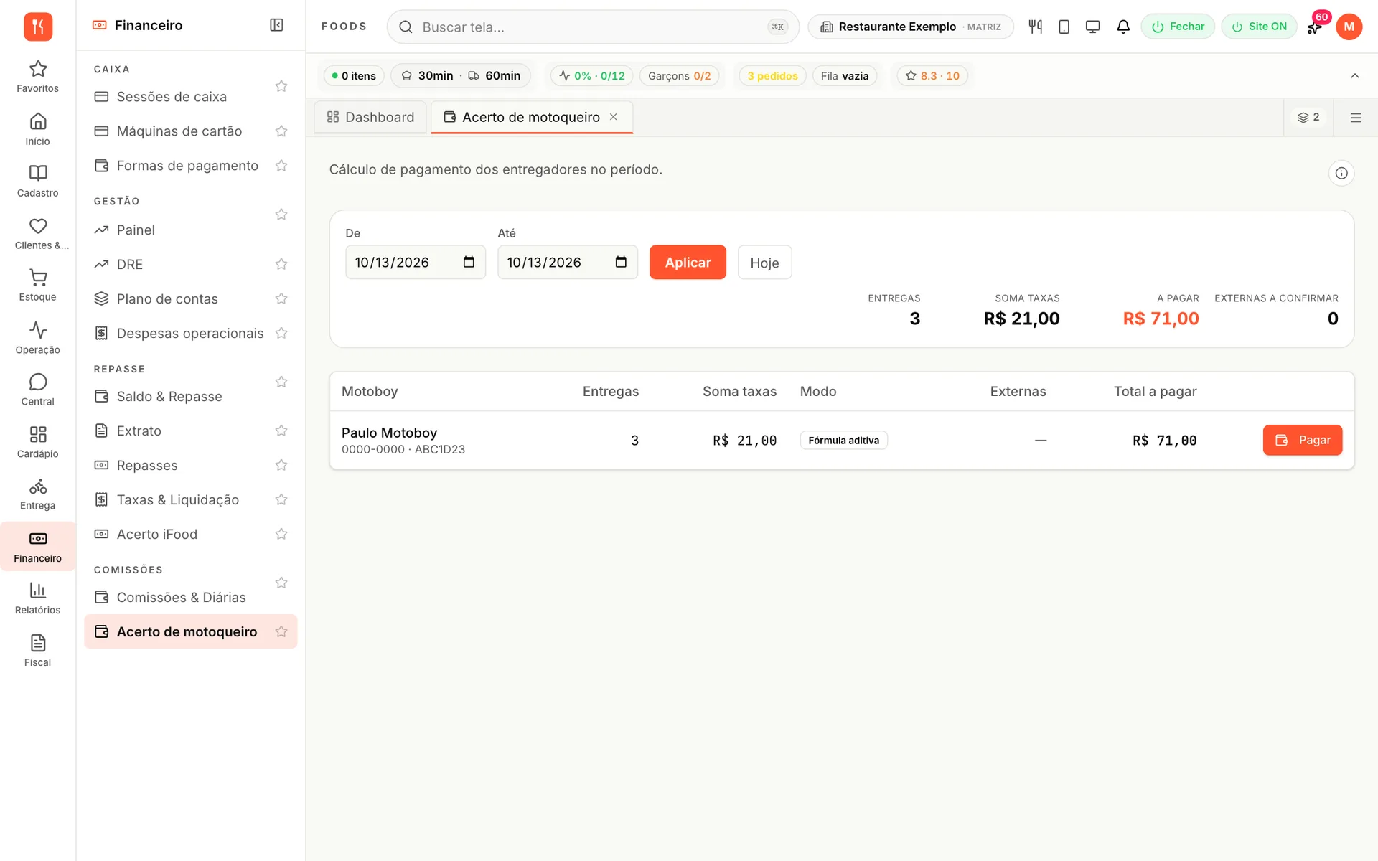Click the tablet icon in header

point(1064,27)
